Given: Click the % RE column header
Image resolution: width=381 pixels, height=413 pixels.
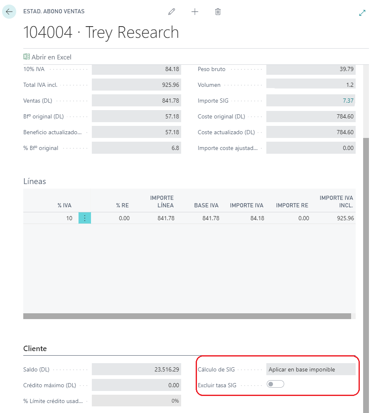Looking at the screenshot, I should (123, 205).
